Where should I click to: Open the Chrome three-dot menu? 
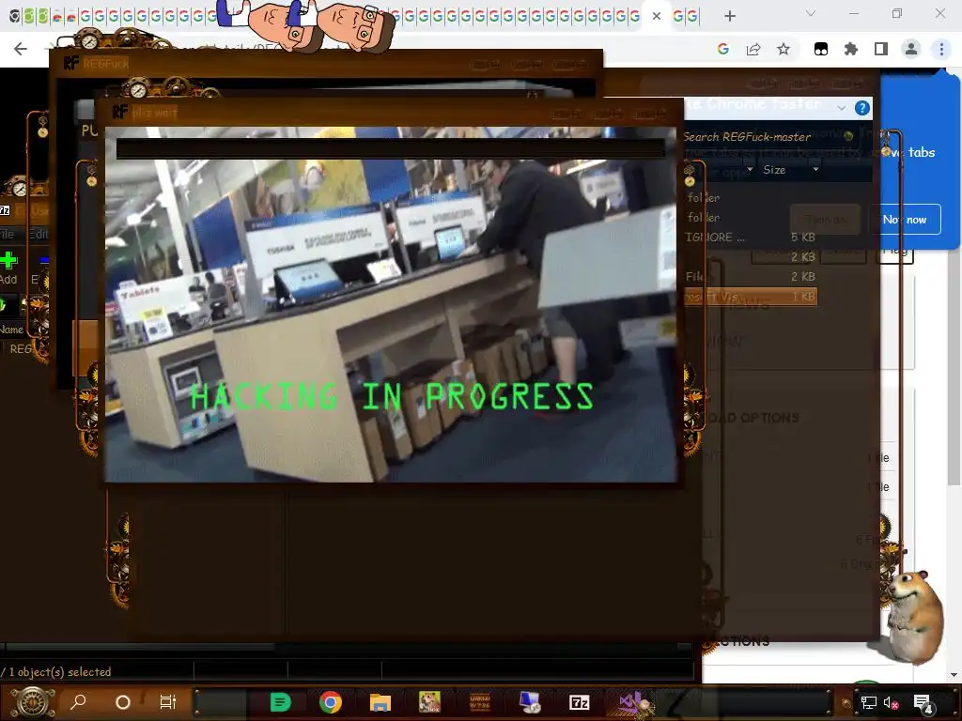coord(941,49)
